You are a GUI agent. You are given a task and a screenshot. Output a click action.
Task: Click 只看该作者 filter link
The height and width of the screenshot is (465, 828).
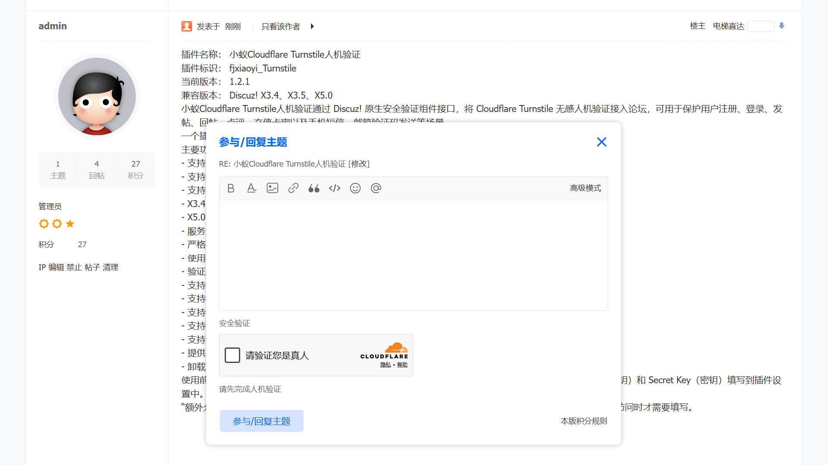(x=281, y=27)
